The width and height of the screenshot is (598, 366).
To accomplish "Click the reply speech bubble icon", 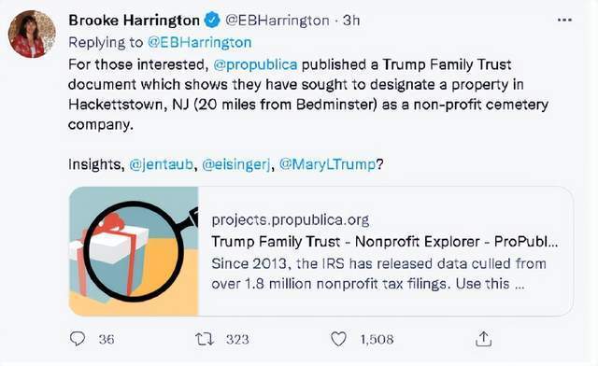I will pos(78,339).
